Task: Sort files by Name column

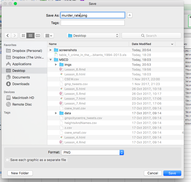Action: click(x=87, y=44)
